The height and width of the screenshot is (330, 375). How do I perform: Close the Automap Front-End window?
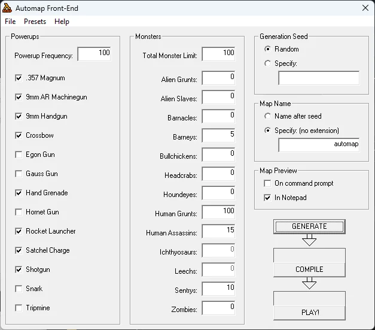(365, 8)
